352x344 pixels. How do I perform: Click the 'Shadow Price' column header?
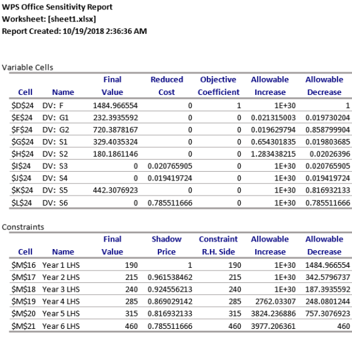coord(167,245)
